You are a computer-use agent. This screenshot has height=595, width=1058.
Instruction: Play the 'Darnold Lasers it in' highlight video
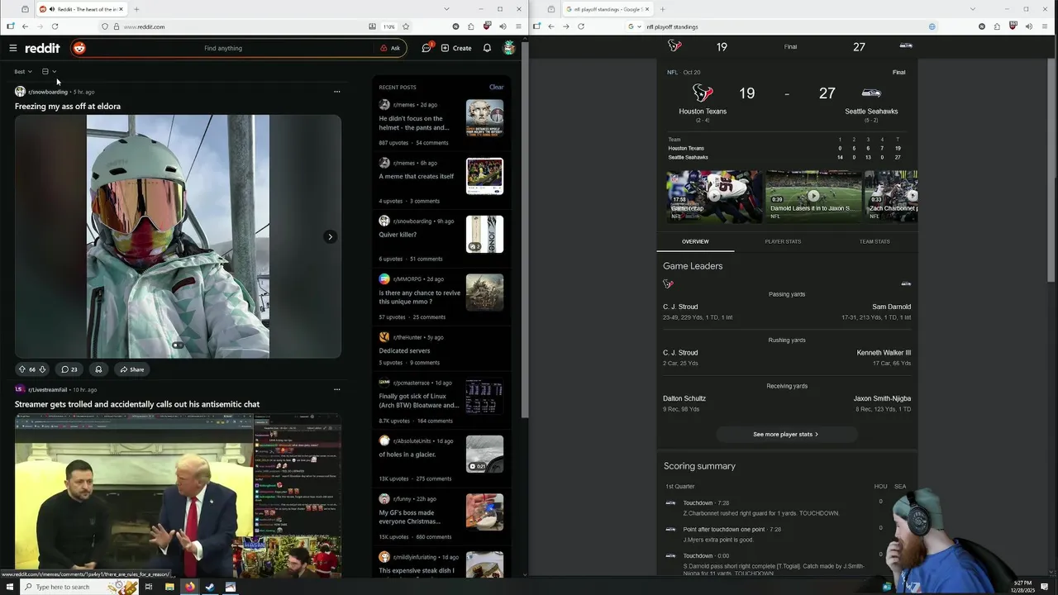pos(813,197)
